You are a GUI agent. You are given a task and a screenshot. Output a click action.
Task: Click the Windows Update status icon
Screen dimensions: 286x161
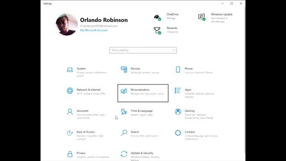click(x=202, y=17)
